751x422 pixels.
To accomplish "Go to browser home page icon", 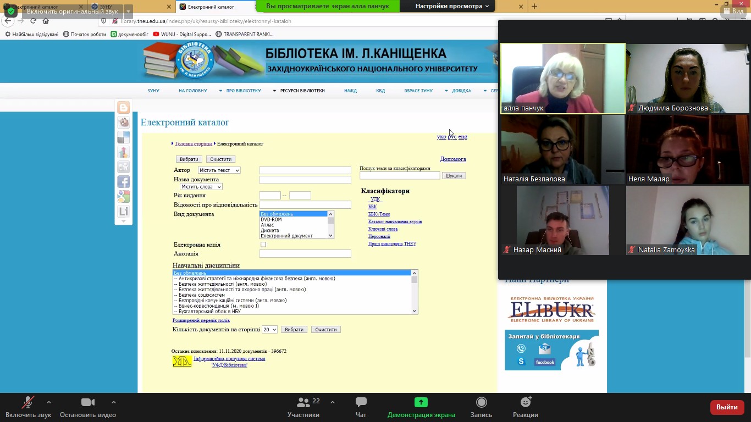I will pyautogui.click(x=46, y=21).
